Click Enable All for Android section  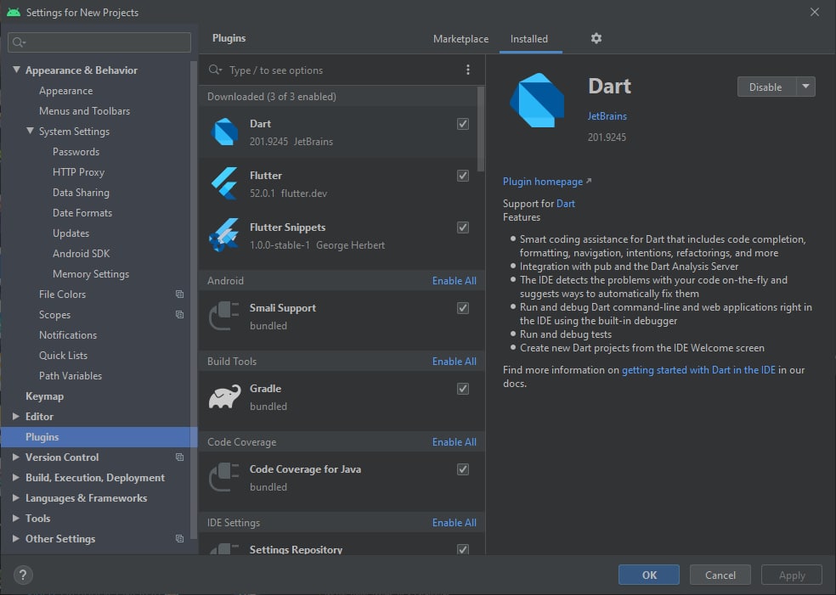pos(455,281)
